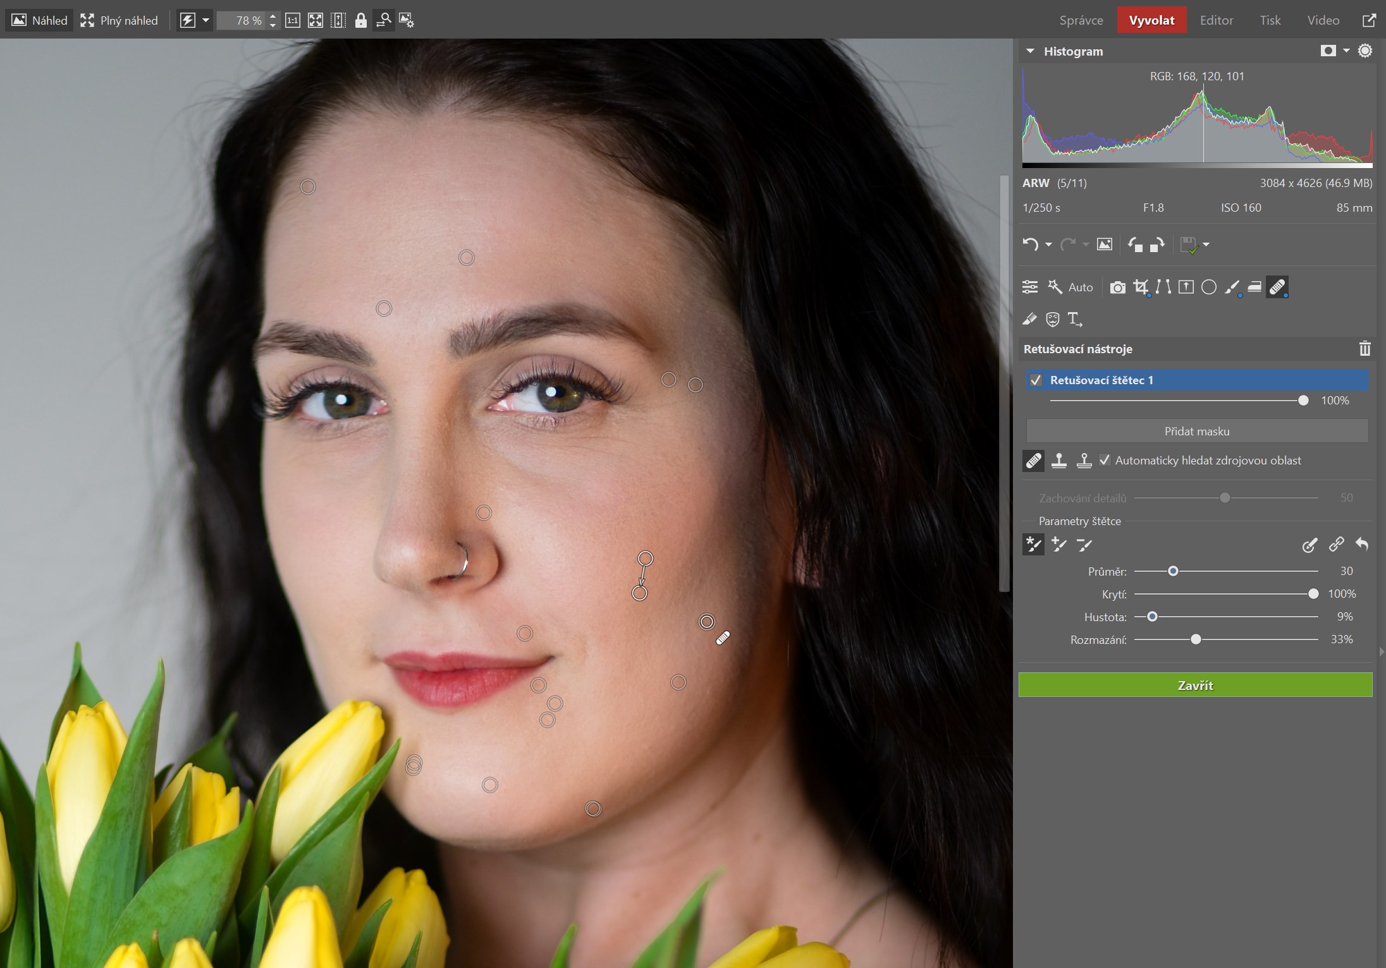The image size is (1386, 968).
Task: Click the lock zoom padlock icon
Action: click(360, 21)
